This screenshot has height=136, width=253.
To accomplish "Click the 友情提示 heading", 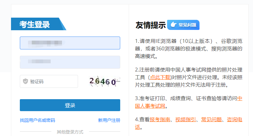I will pos(150,25).
